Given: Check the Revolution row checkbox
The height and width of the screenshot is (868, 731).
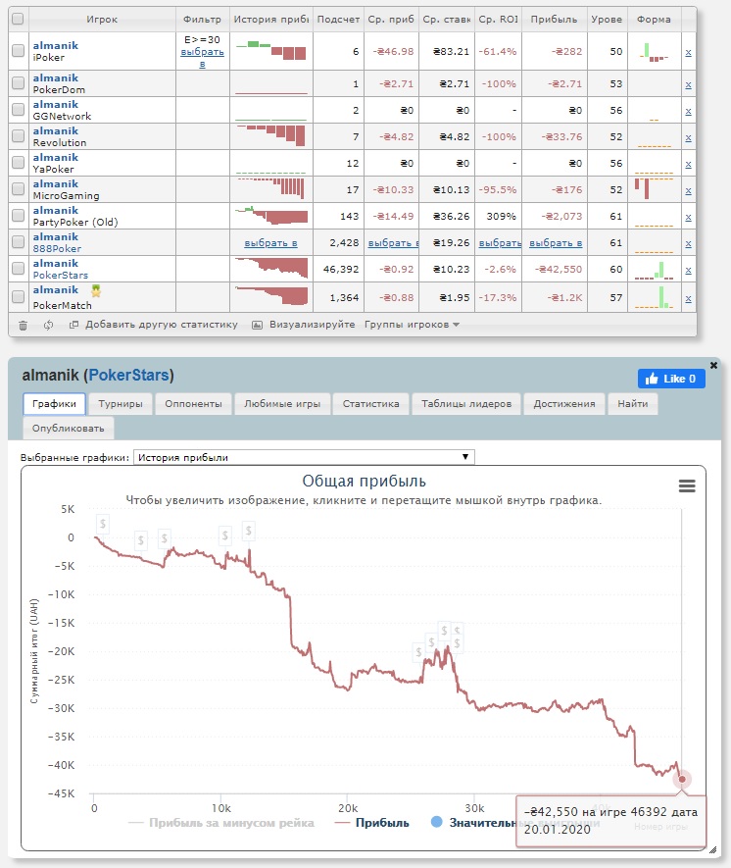Looking at the screenshot, I should [18, 136].
